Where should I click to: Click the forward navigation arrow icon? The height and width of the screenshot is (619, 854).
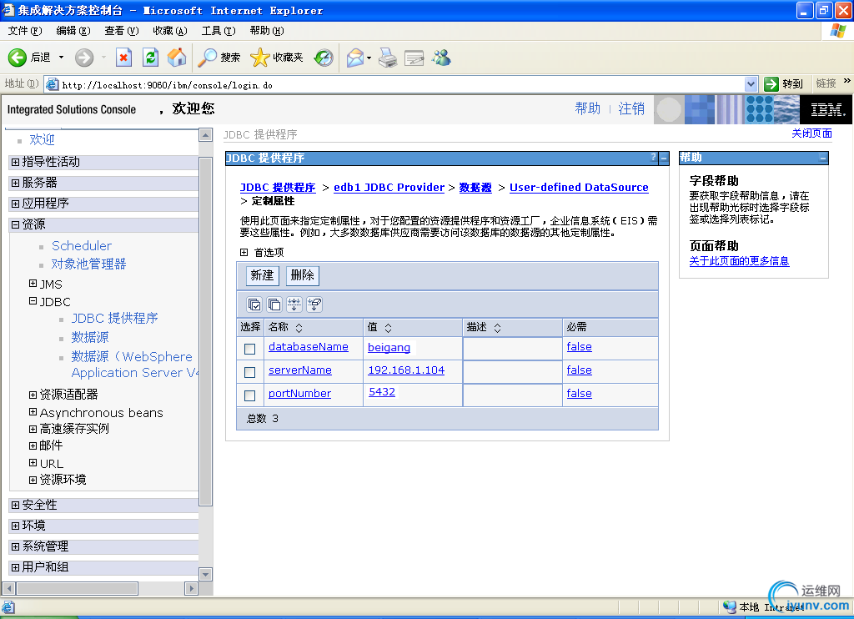pos(84,58)
